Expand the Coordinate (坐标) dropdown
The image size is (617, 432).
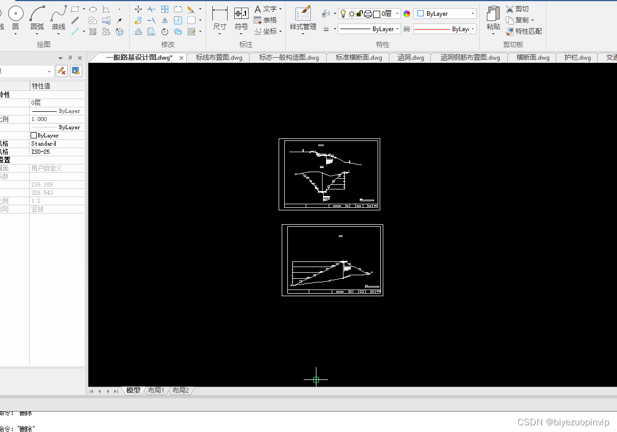pyautogui.click(x=281, y=32)
